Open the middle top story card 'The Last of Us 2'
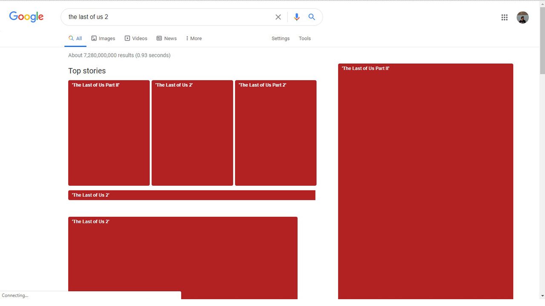The image size is (545, 306). (192, 133)
